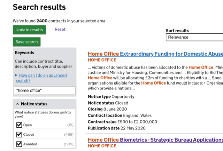Click the 'Closed' status label text

tap(29, 135)
